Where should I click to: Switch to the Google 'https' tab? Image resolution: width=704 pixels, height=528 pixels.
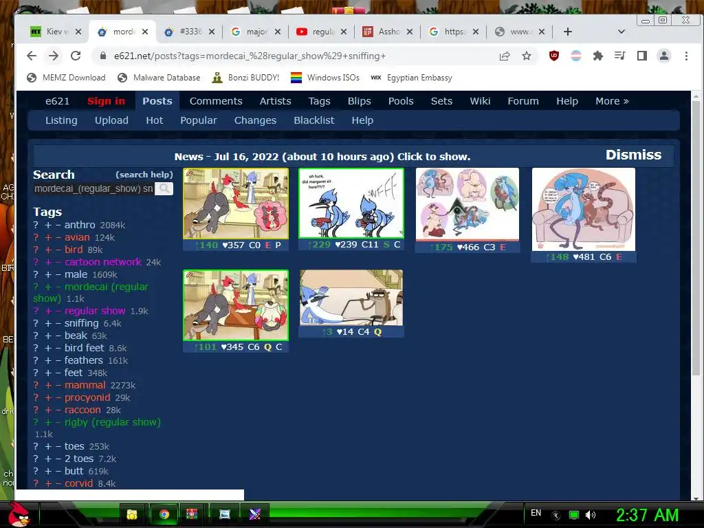click(455, 32)
